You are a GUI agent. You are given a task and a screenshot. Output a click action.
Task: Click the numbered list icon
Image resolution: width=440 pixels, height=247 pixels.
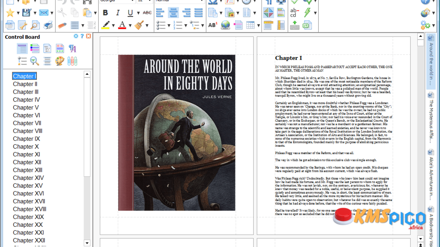click(178, 25)
